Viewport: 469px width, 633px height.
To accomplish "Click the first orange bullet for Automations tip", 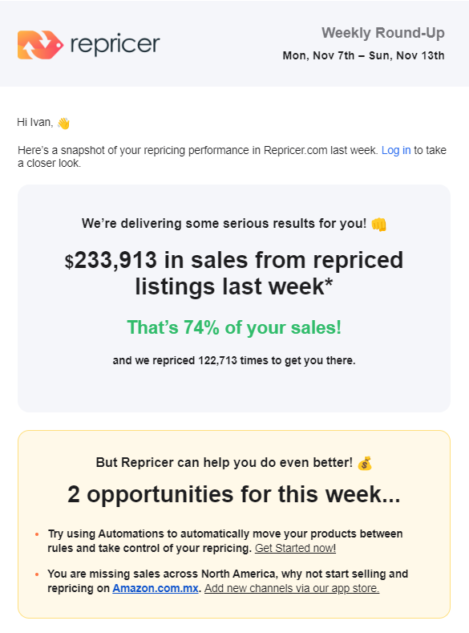I will coord(37,534).
